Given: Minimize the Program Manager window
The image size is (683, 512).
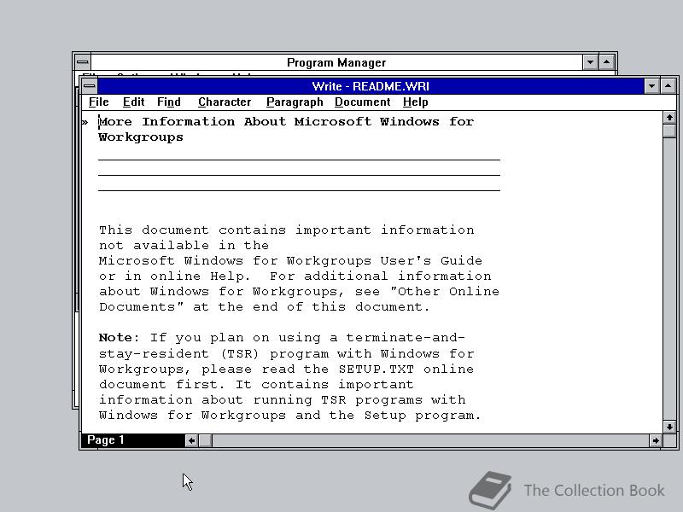Looking at the screenshot, I should (x=590, y=62).
